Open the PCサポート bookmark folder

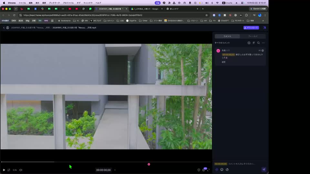(238, 21)
